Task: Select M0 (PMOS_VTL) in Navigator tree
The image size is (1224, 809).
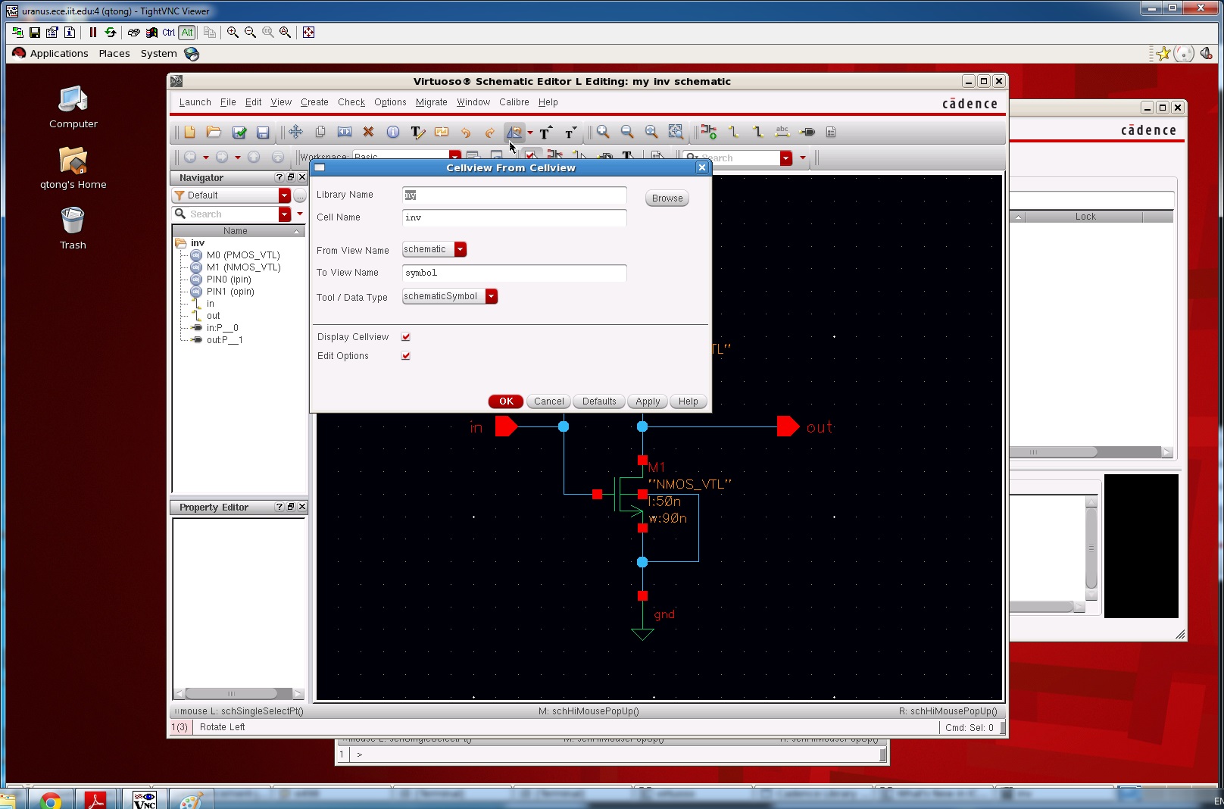Action: (x=243, y=255)
